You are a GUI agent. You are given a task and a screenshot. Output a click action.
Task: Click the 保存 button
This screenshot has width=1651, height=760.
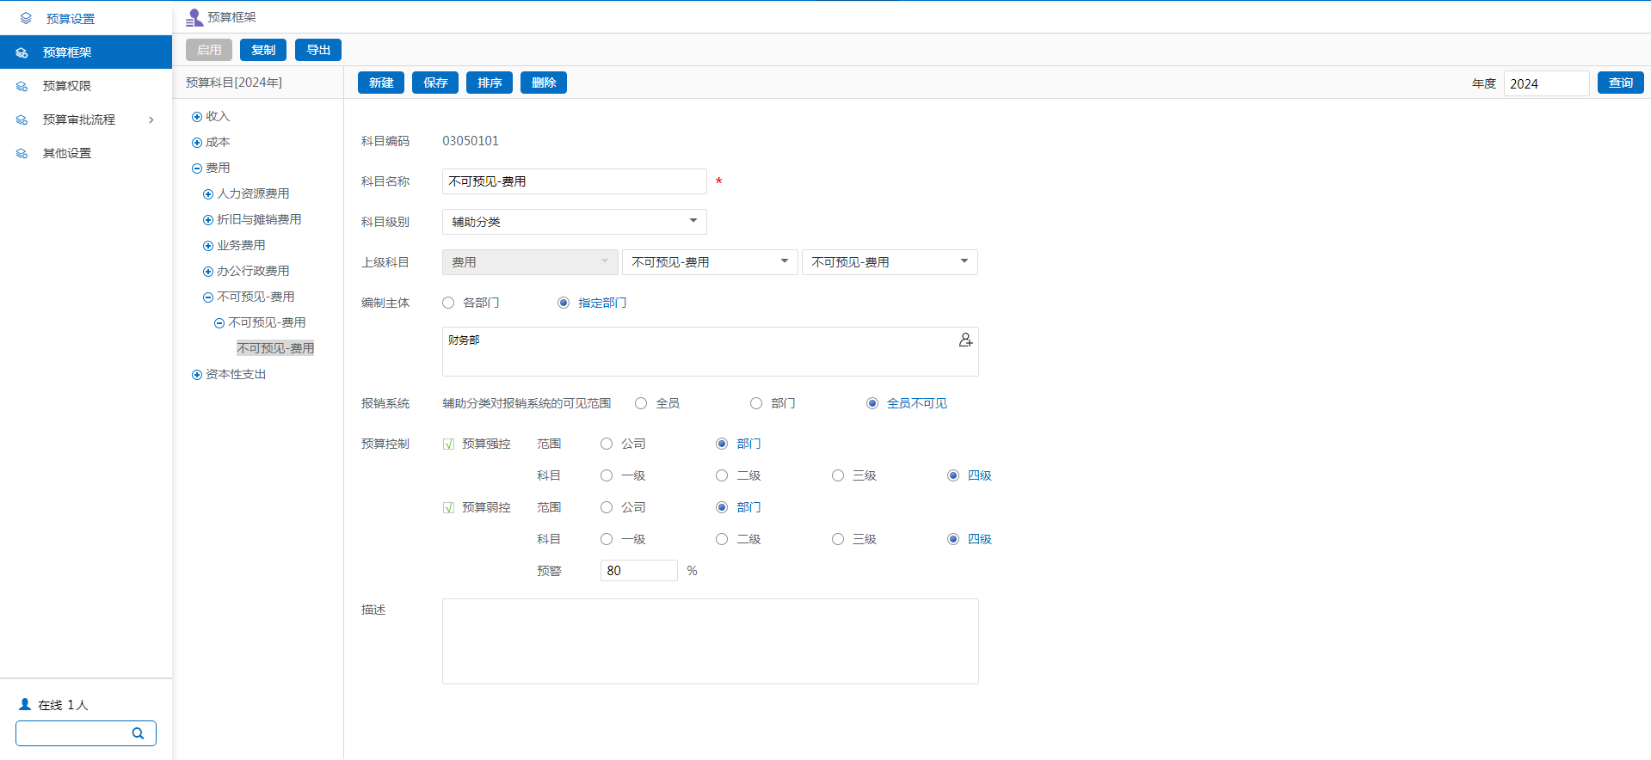[435, 83]
